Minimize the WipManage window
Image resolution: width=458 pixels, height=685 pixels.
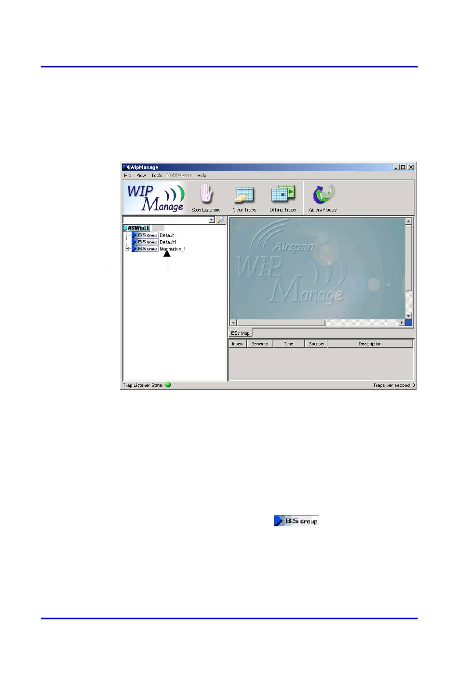pyautogui.click(x=396, y=167)
